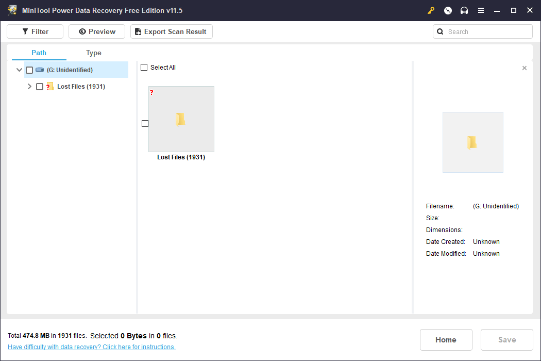Viewport: 541px width, 361px height.
Task: Open the Filter options
Action: [35, 31]
